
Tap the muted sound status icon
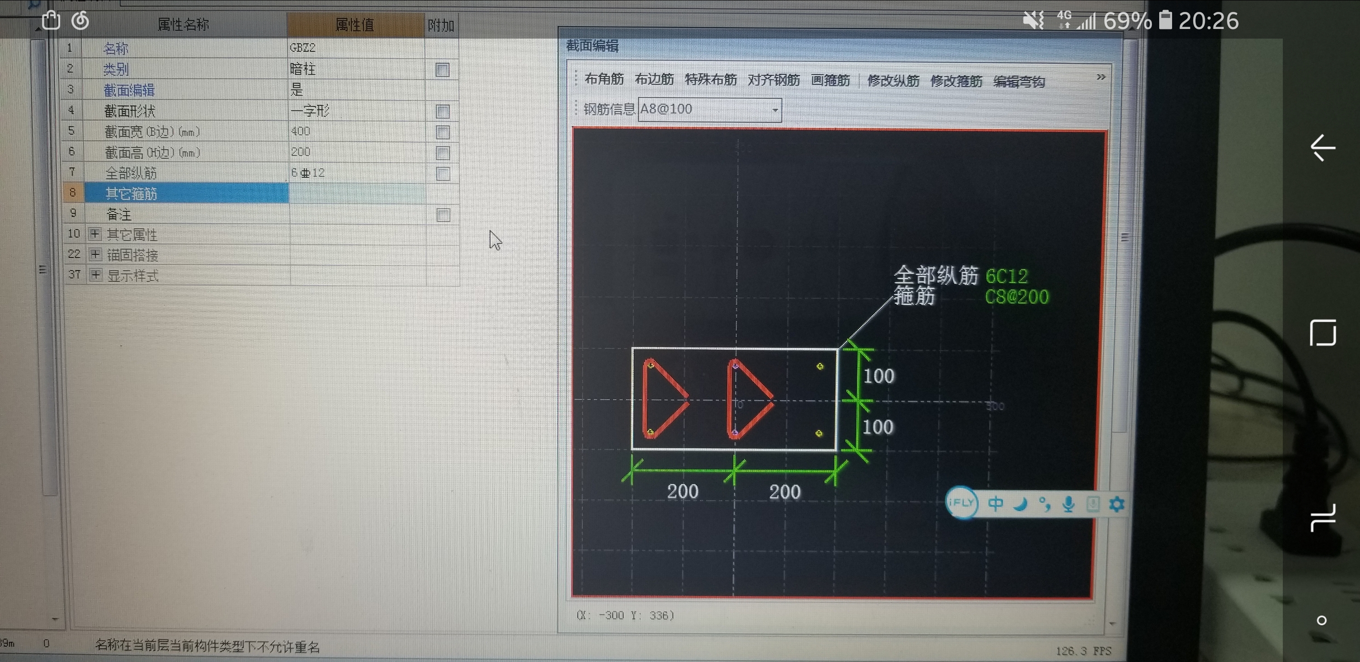tap(1033, 20)
